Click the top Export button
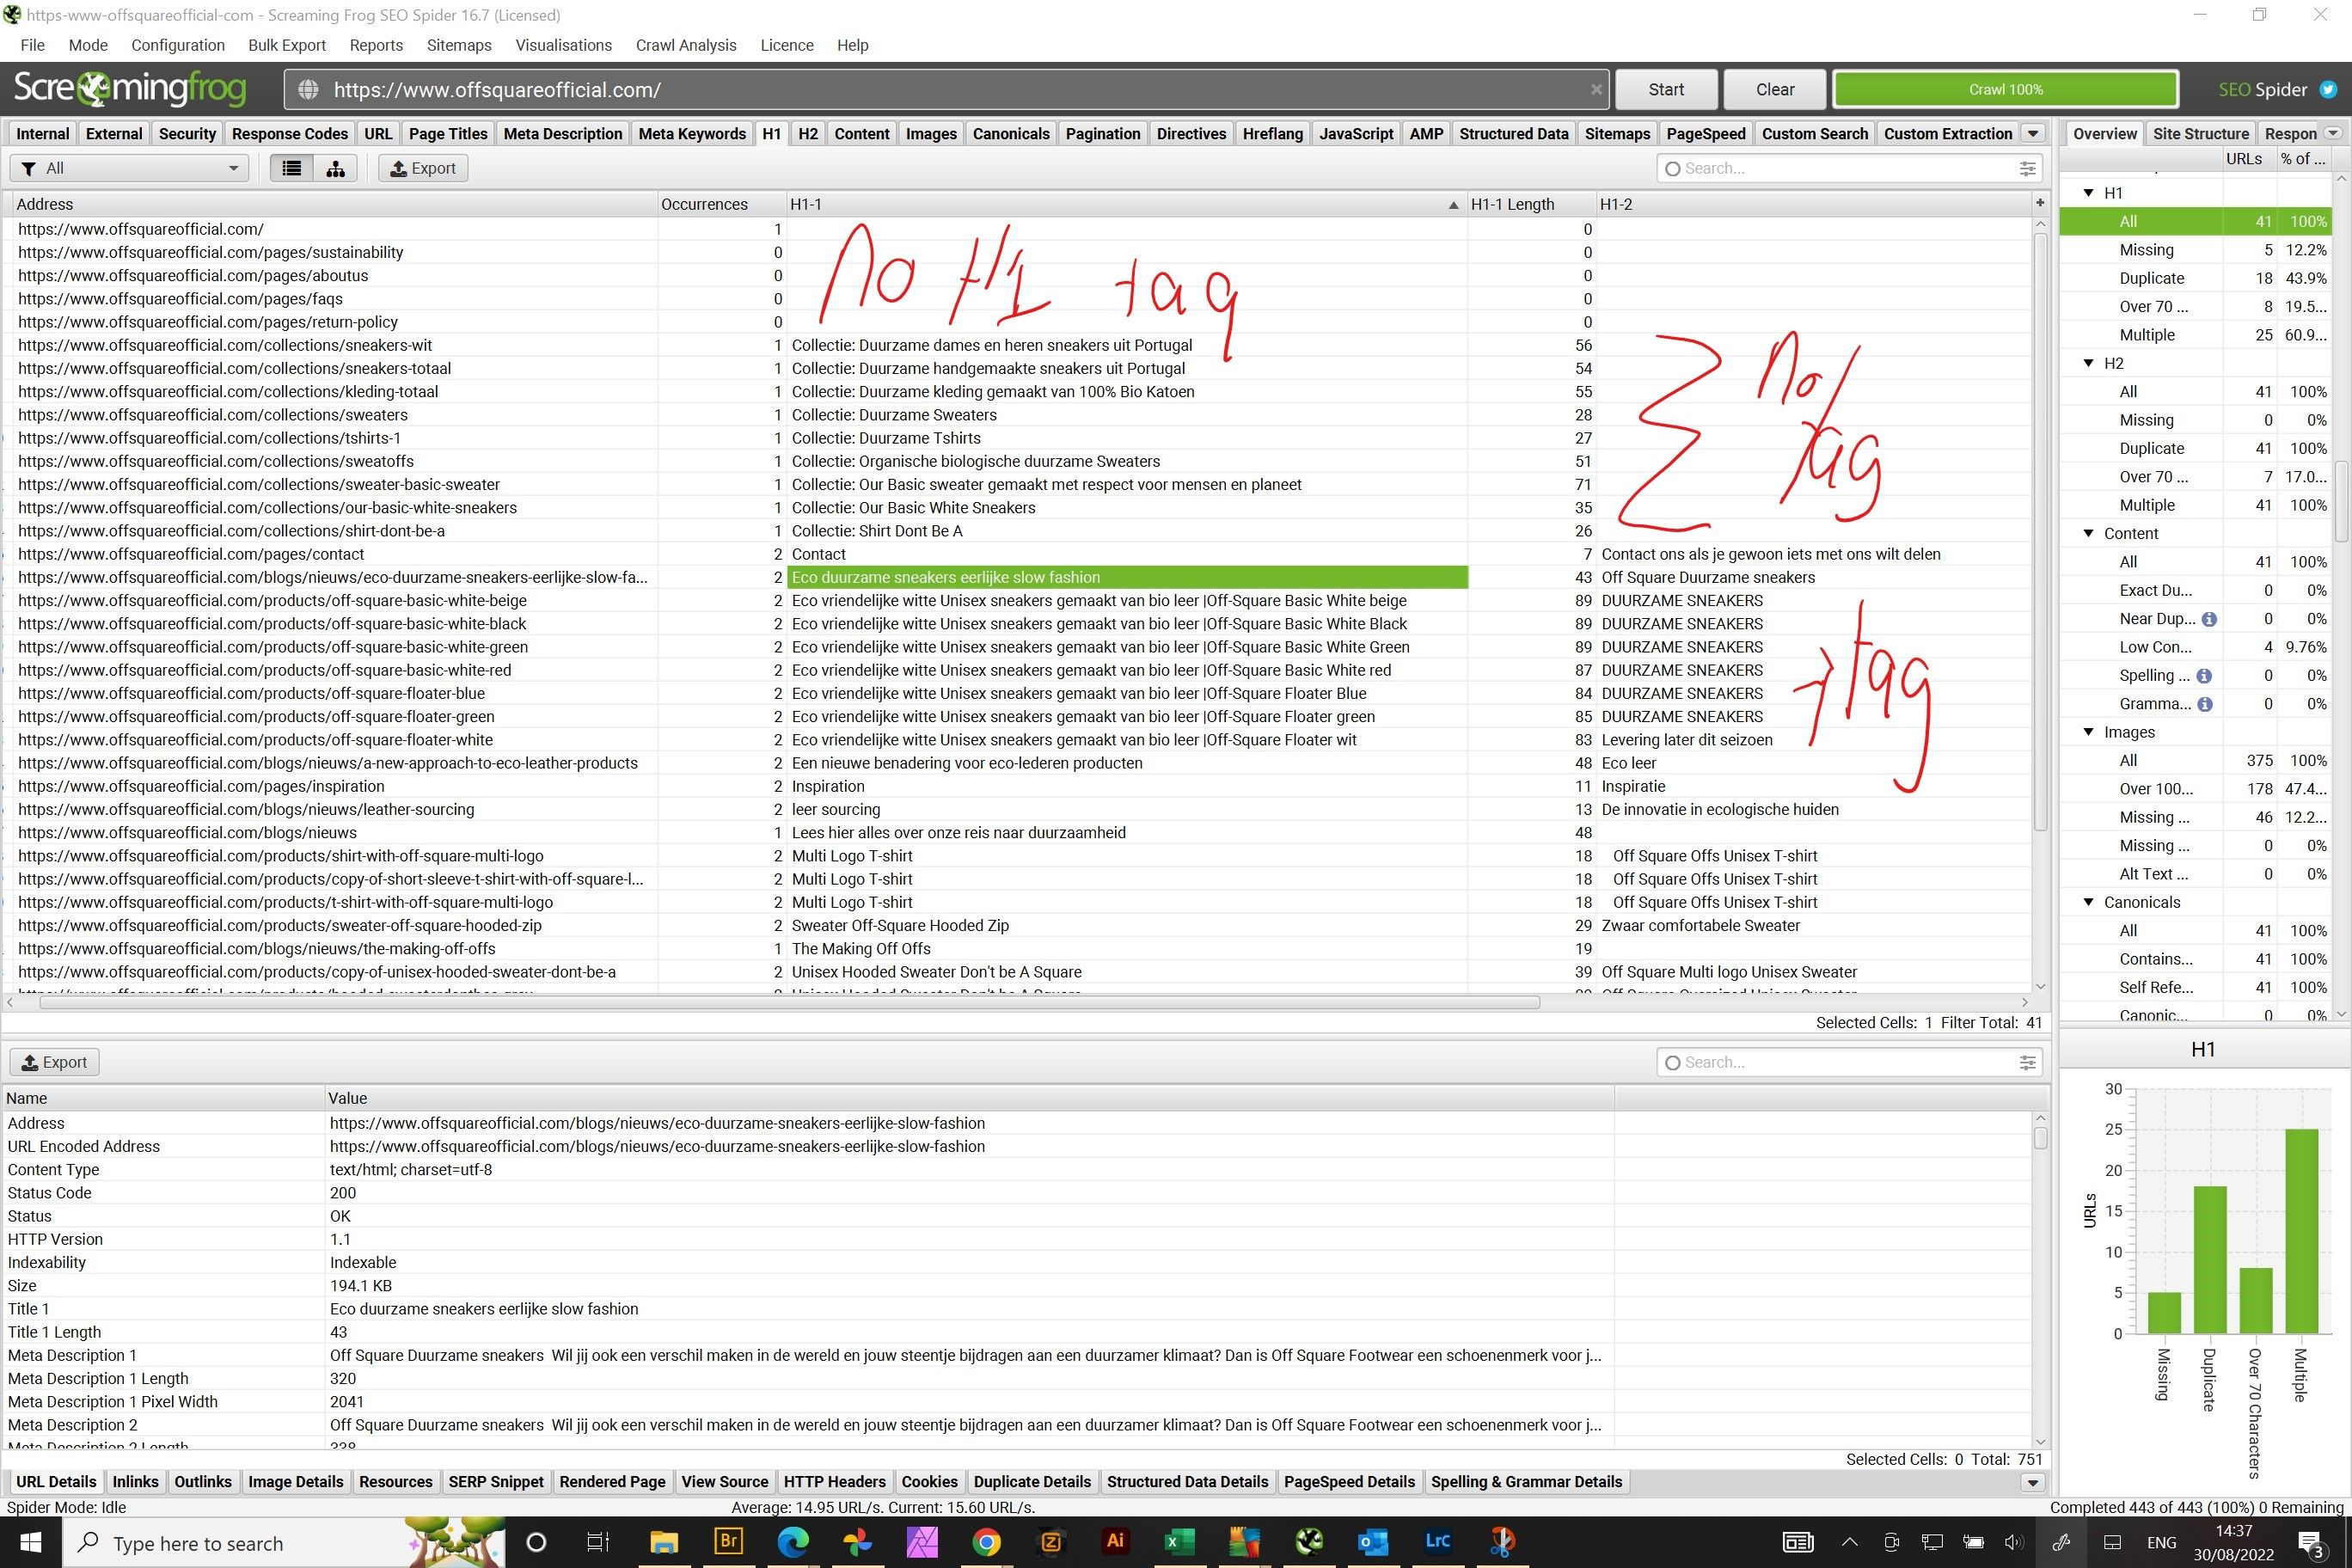Screen dimensions: 2352x1568 click(x=422, y=168)
